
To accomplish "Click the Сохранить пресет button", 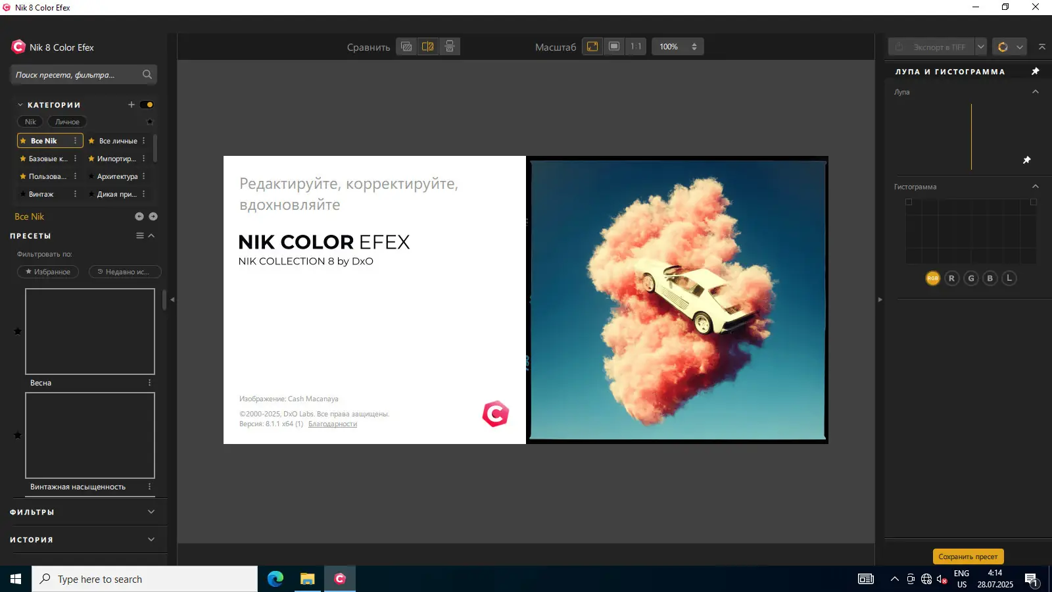I will (x=968, y=556).
